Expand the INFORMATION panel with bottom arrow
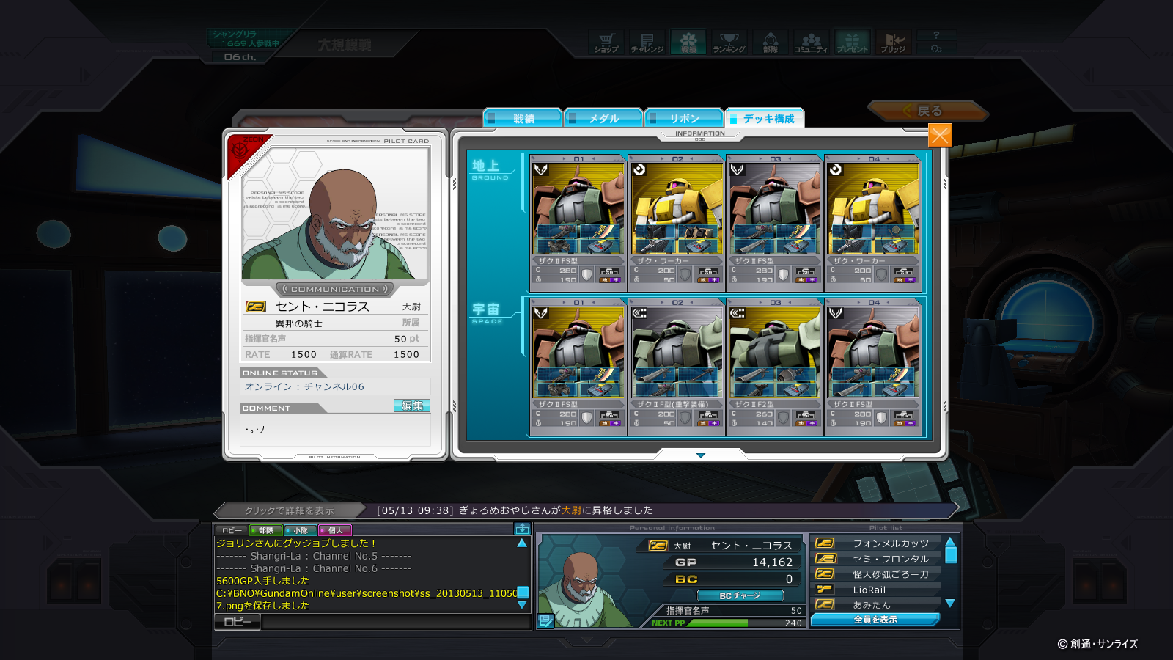Screen dimensions: 1173x660 click(x=701, y=455)
